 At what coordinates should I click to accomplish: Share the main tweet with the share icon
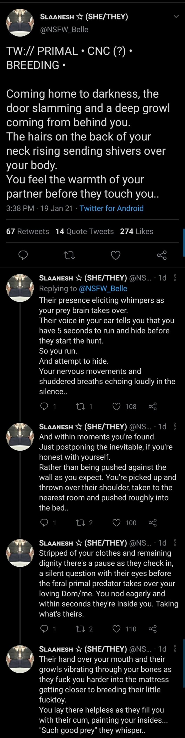click(162, 255)
